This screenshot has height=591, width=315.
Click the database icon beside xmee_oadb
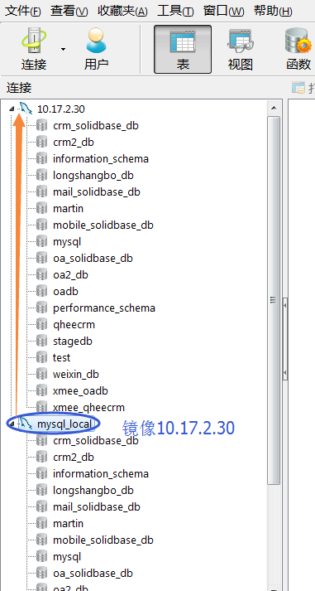coord(41,390)
